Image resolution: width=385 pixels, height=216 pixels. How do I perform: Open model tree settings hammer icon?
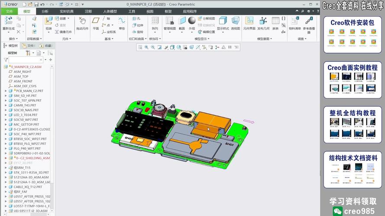(x=28, y=53)
